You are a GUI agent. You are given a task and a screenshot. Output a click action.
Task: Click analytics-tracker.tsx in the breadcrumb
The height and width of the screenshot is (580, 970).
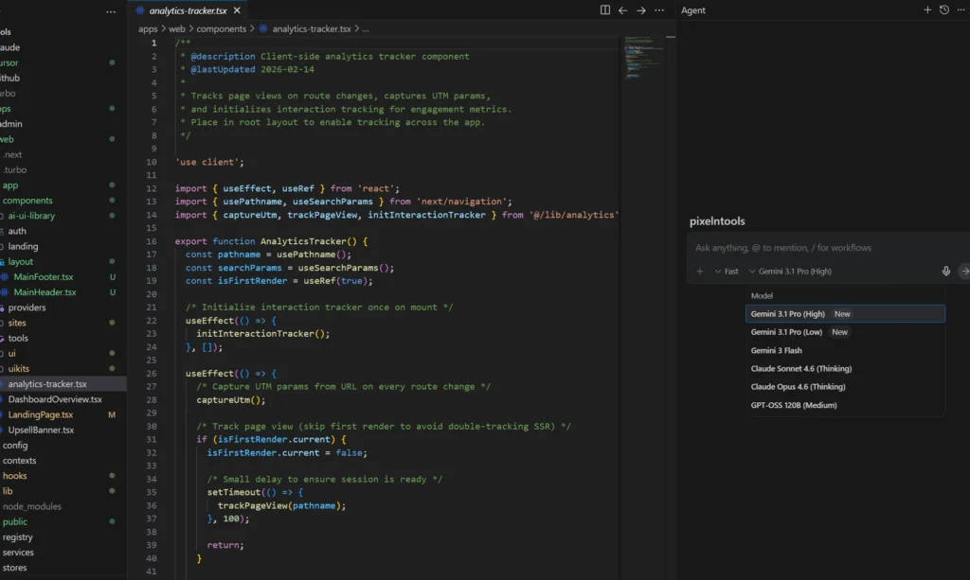[x=311, y=29]
